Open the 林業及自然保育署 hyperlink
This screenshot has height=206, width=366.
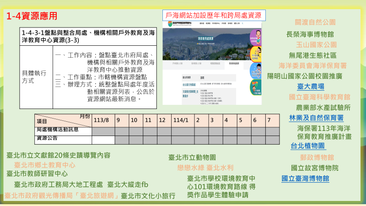pos(316,118)
